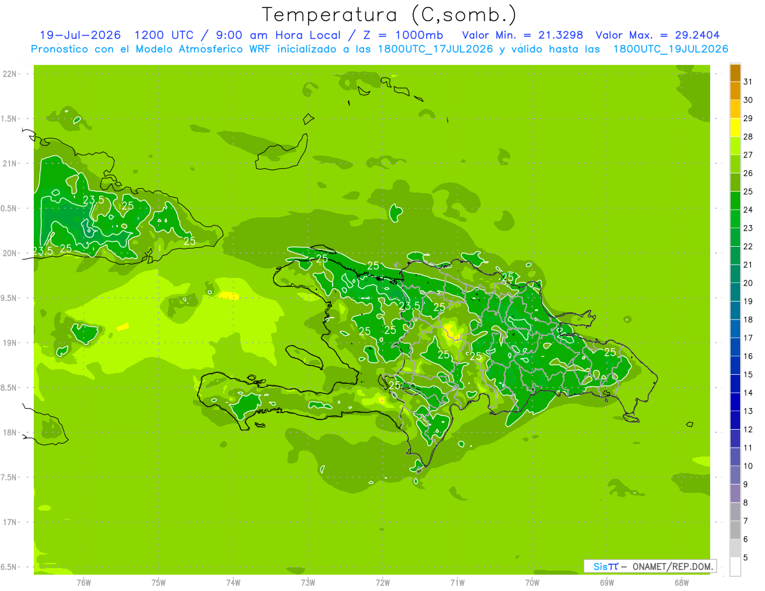The image size is (765, 591).
Task: Click the "73W" longitude label
Action: (x=308, y=583)
